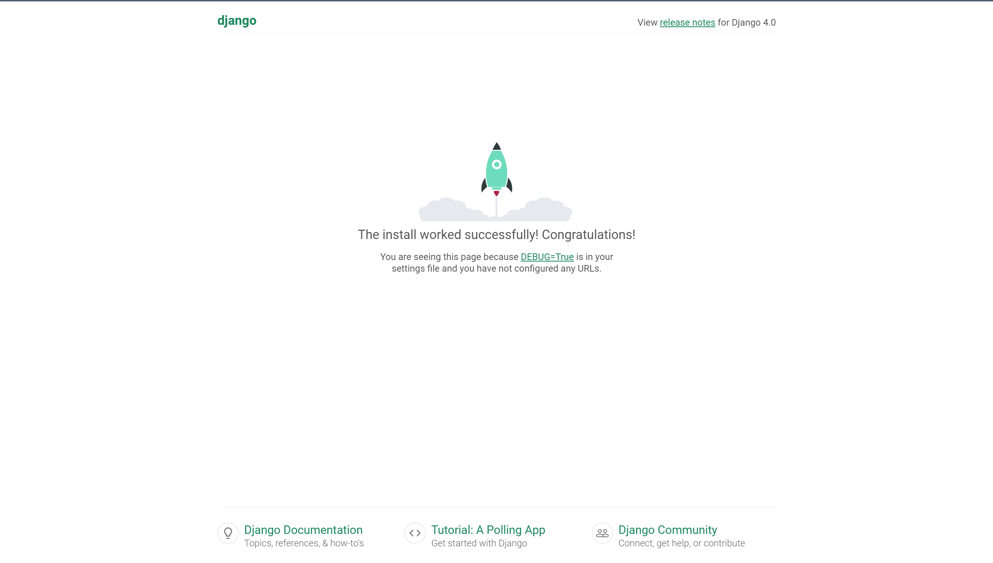Click the 'Topics, references, & how-to's' subtitle
Image resolution: width=993 pixels, height=563 pixels.
(304, 543)
